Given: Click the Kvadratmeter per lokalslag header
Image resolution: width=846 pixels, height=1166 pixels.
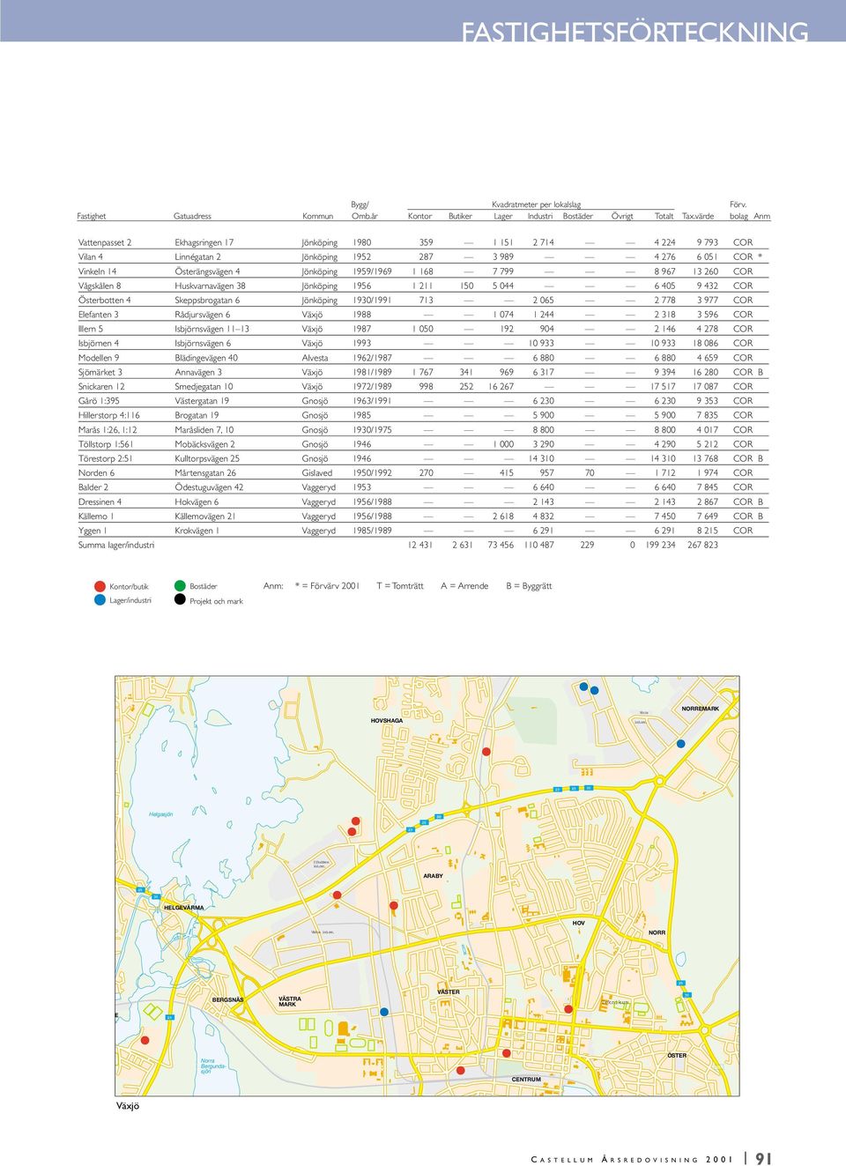Looking at the screenshot, I should [x=536, y=204].
